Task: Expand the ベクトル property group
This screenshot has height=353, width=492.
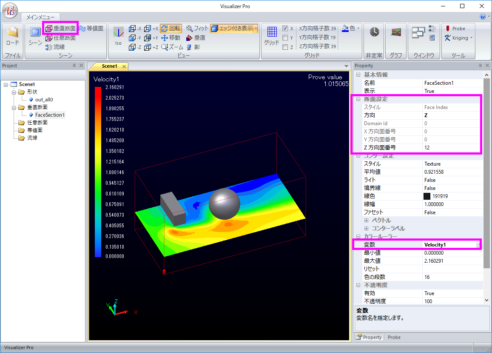Action: (367, 221)
